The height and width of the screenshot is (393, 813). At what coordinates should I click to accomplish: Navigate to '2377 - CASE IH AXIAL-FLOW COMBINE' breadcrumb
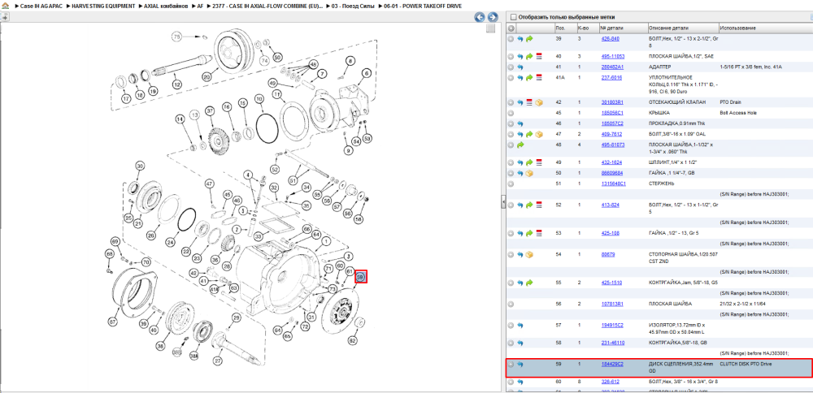[267, 6]
